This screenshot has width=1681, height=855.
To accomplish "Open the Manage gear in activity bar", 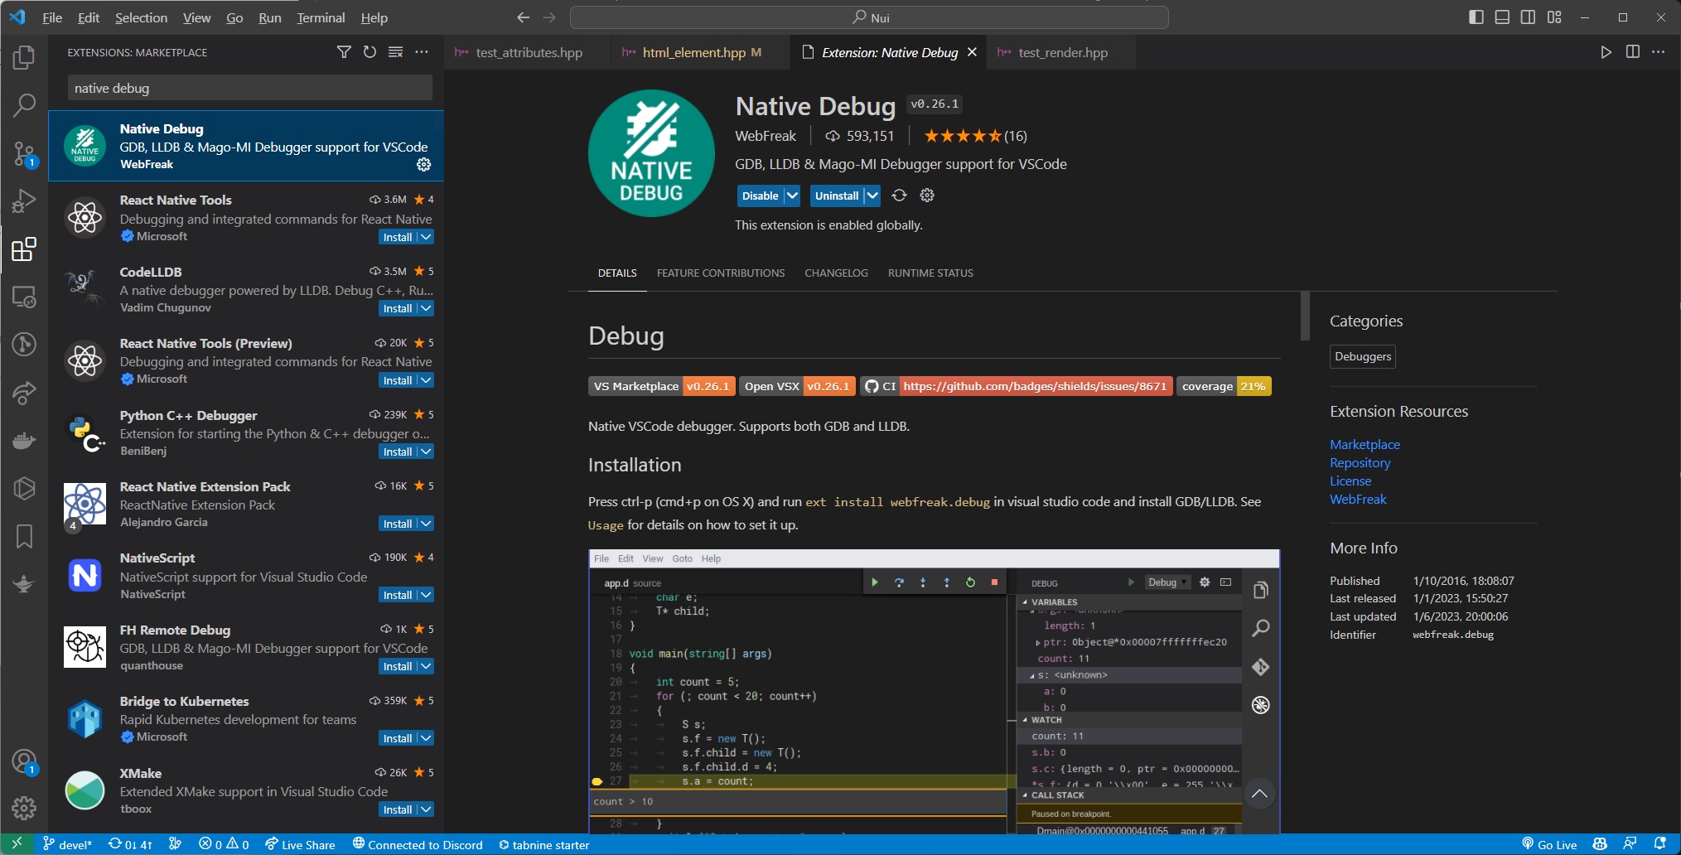I will click(24, 807).
